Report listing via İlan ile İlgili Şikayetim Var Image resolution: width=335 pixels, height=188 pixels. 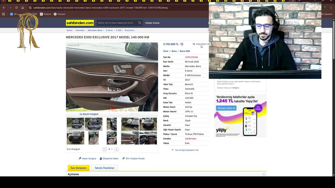point(185,150)
